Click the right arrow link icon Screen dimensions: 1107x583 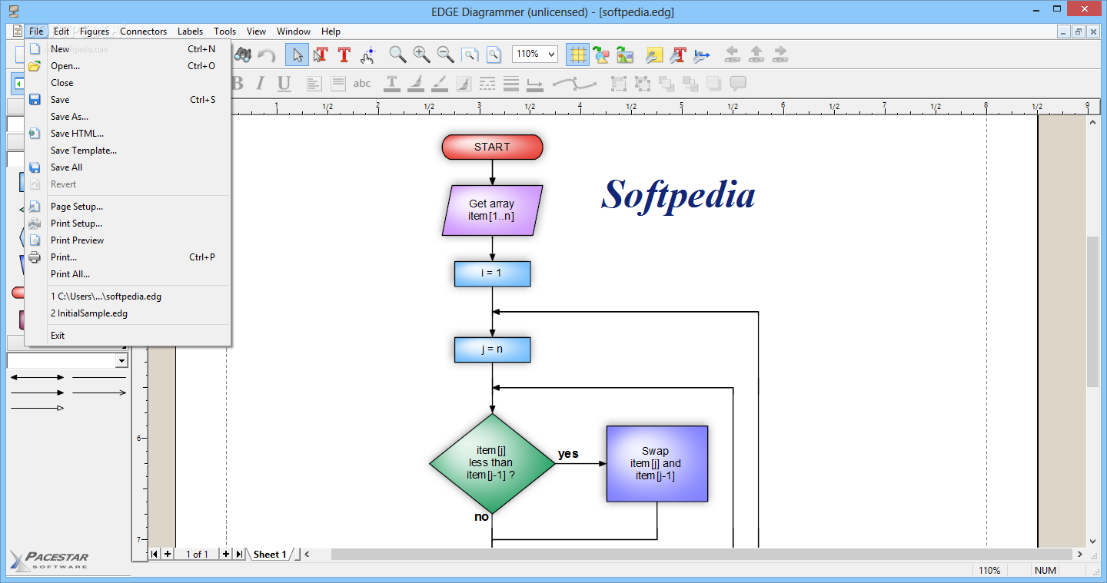pos(780,55)
